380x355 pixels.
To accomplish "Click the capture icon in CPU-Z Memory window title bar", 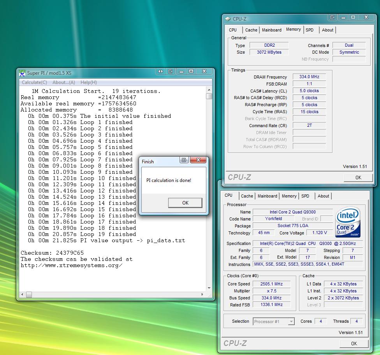I will (332, 17).
